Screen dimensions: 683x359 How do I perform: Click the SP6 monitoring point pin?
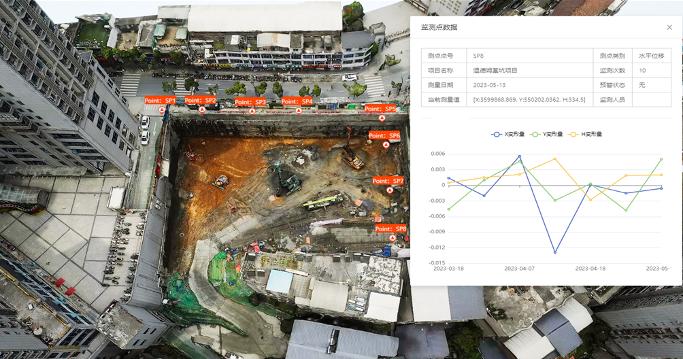point(386,145)
